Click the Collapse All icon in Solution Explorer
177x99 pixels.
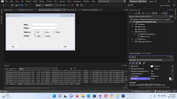pyautogui.click(x=153, y=13)
